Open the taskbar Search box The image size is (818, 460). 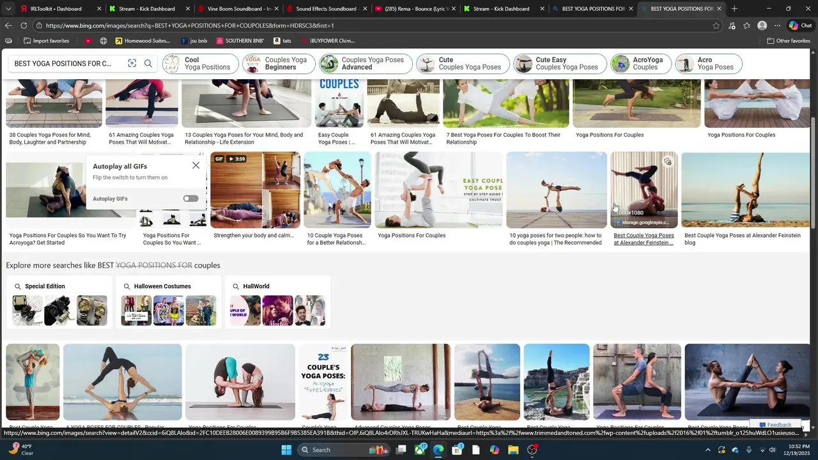[x=342, y=450]
